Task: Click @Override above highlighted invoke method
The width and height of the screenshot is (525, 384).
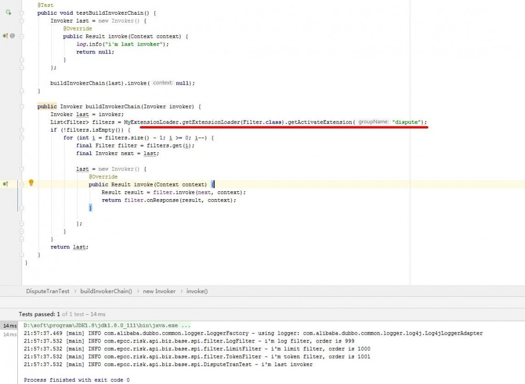Action: pyautogui.click(x=103, y=177)
